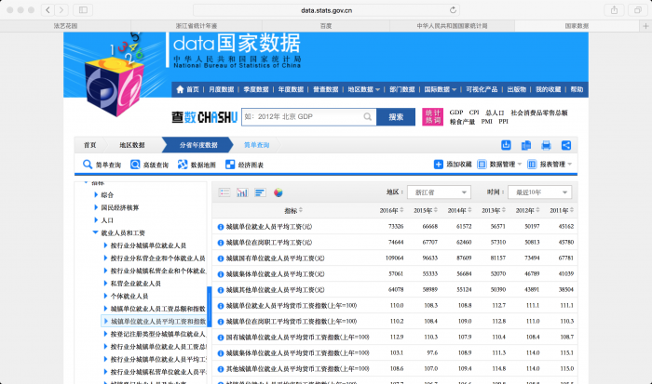
Task: Open the 地区 dropdown showing 浙江省
Action: coord(443,192)
